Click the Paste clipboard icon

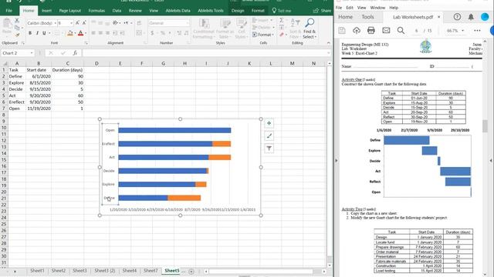[x=7, y=25]
